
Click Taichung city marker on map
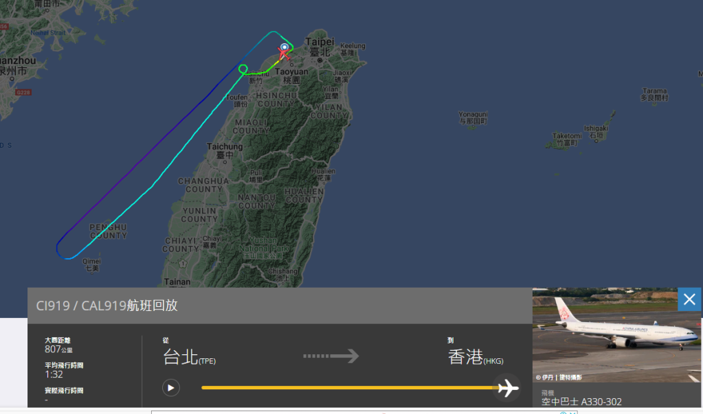225,162
